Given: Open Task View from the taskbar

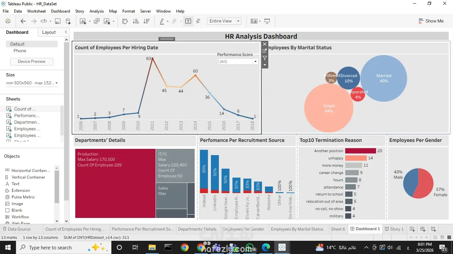Looking at the screenshot, I should pos(135,247).
